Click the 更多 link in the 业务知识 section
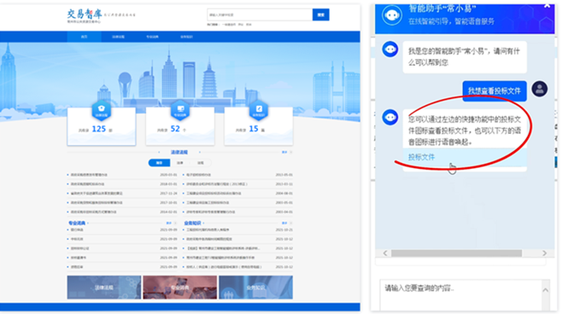586x314 pixels. point(284,223)
